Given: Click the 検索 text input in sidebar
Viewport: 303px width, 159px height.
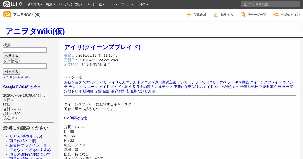Looking at the screenshot, I should 25,50.
